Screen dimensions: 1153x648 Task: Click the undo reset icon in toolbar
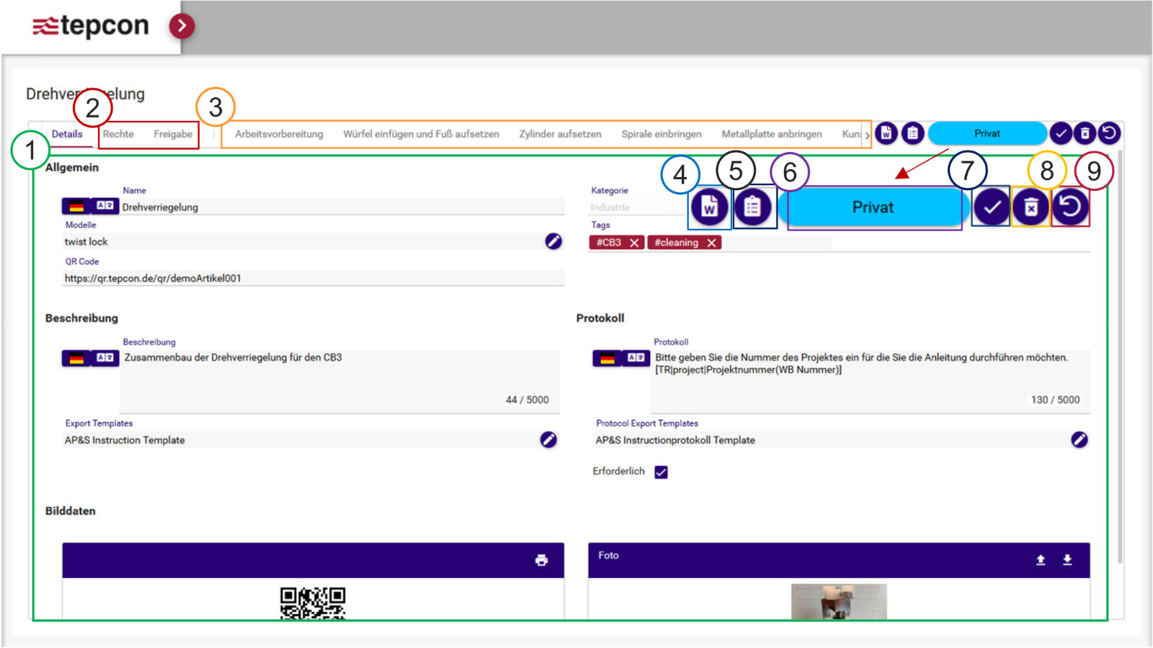click(1110, 133)
